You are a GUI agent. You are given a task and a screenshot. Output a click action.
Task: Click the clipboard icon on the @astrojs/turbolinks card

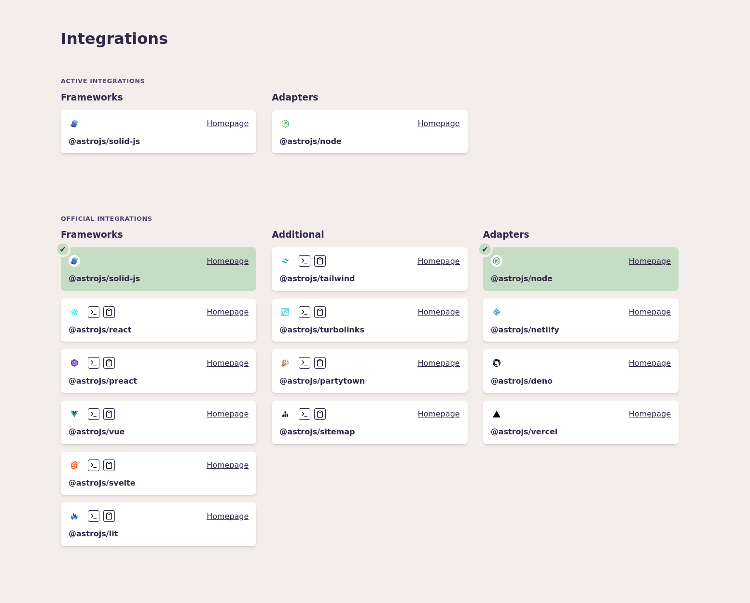[x=320, y=312]
